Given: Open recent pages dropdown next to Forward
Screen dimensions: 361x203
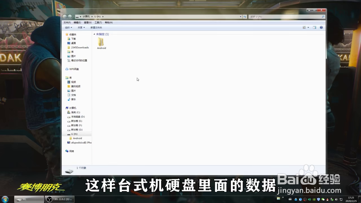Looking at the screenshot, I should 74,17.
